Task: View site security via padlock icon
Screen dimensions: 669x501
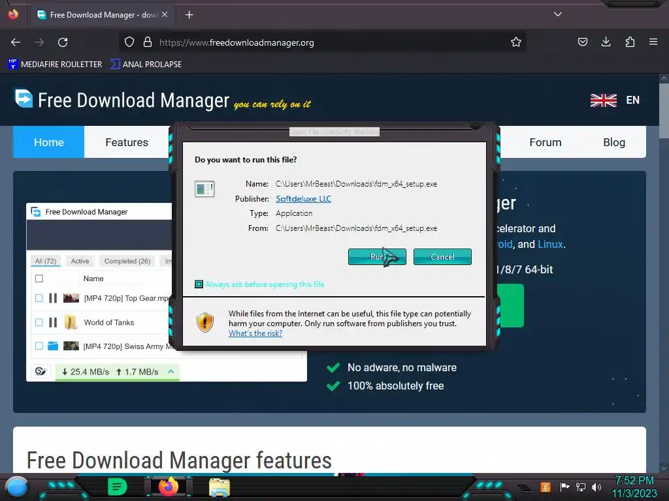Action: coord(148,42)
